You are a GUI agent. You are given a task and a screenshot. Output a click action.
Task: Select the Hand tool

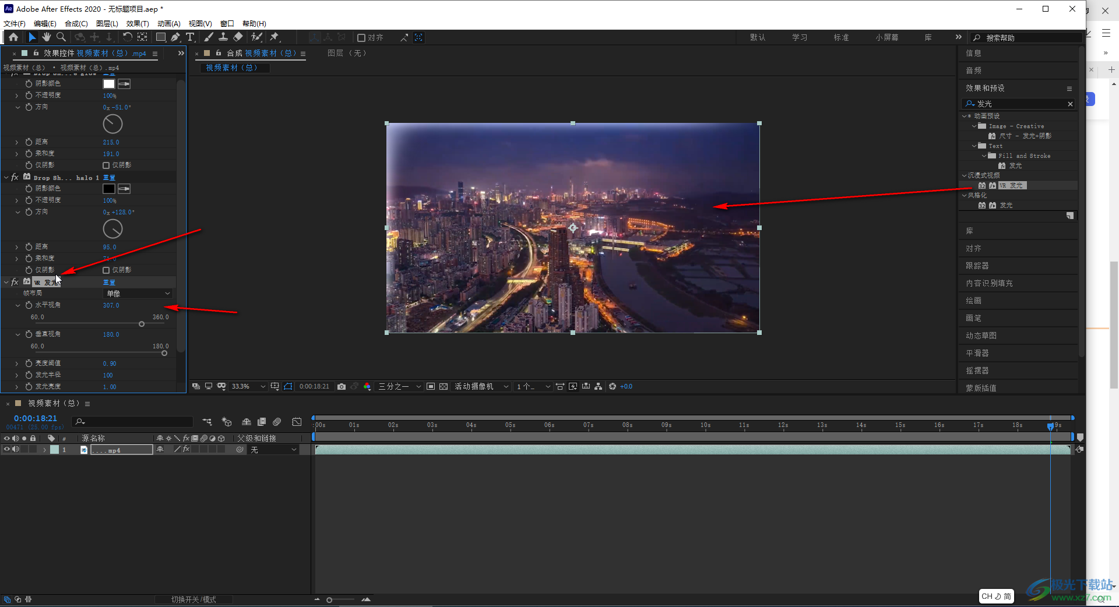click(x=47, y=37)
